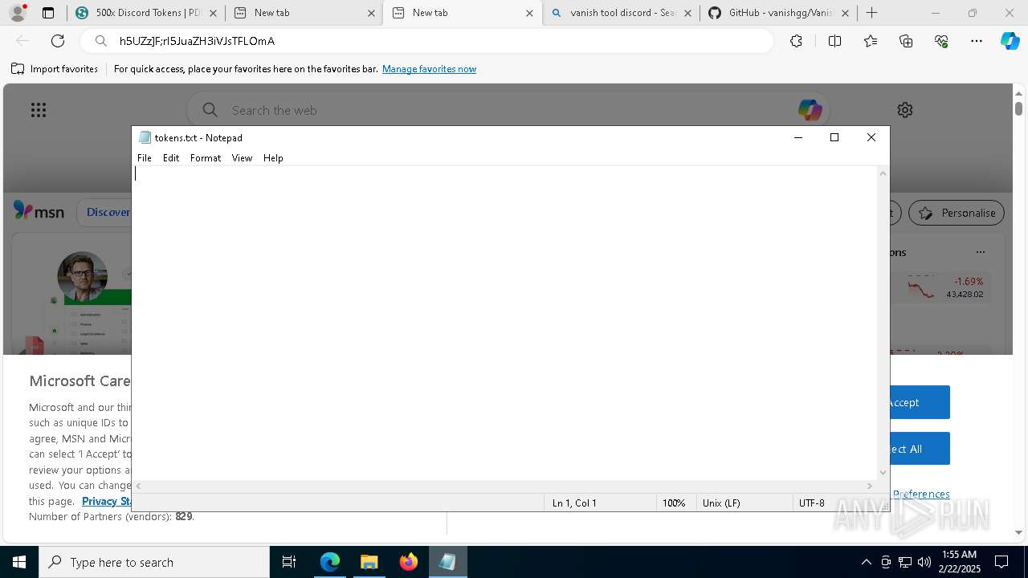Click the Accept cookies button

(x=920, y=402)
